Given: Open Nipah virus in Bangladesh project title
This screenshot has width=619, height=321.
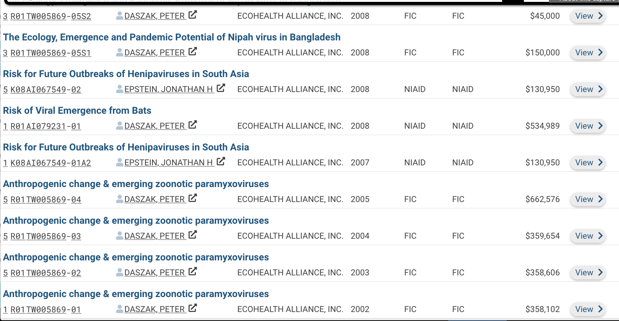Looking at the screenshot, I should pos(172,37).
